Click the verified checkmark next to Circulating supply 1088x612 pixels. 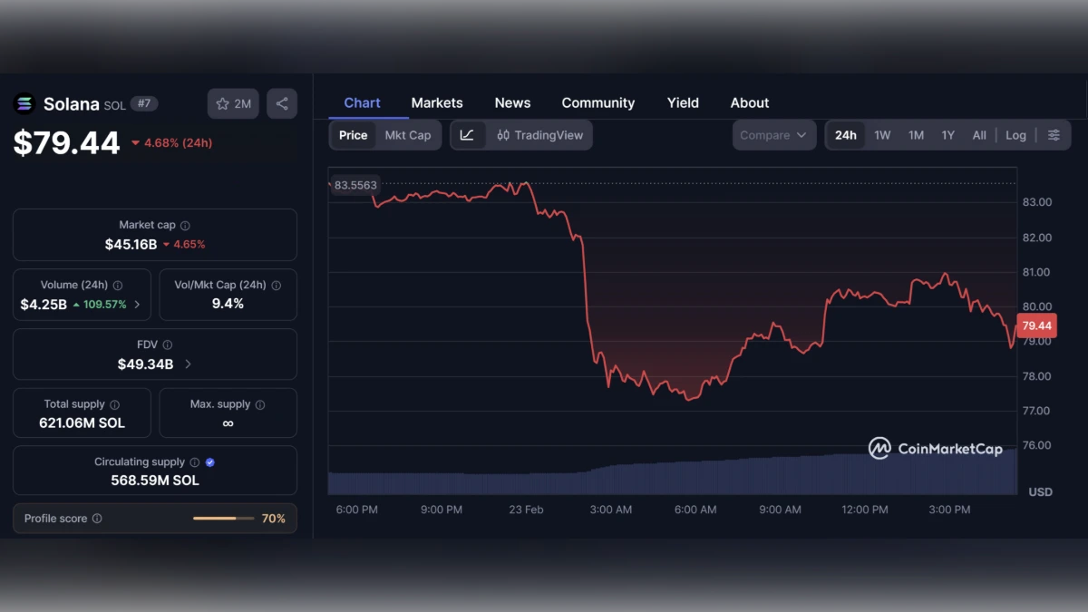tap(208, 461)
